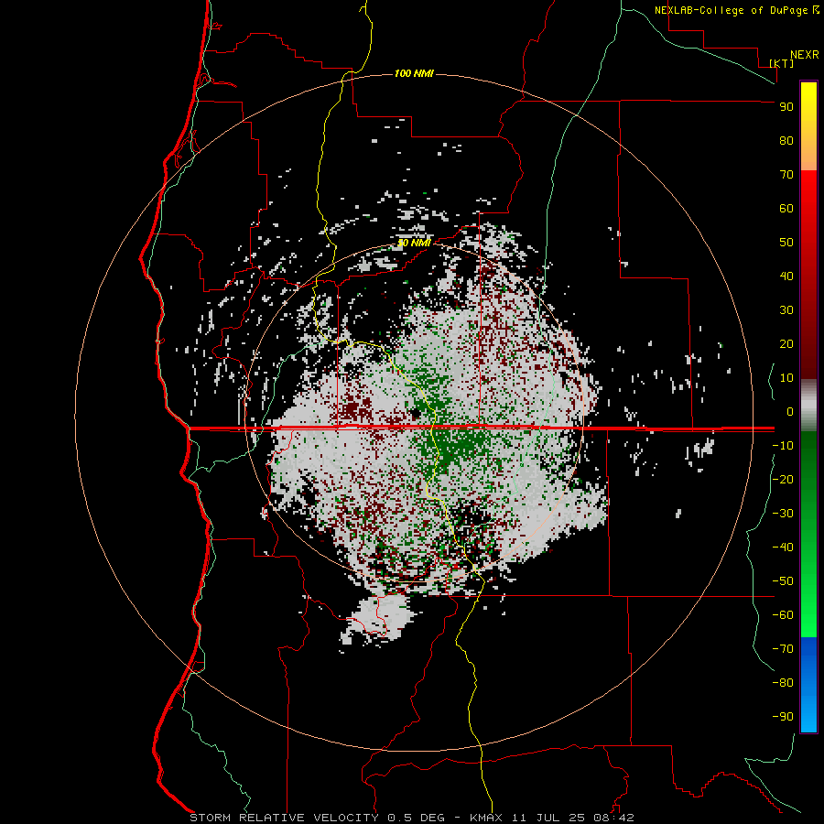The height and width of the screenshot is (824, 824).
Task: Click the 08:42 timestamp in caption
Action: [x=613, y=818]
